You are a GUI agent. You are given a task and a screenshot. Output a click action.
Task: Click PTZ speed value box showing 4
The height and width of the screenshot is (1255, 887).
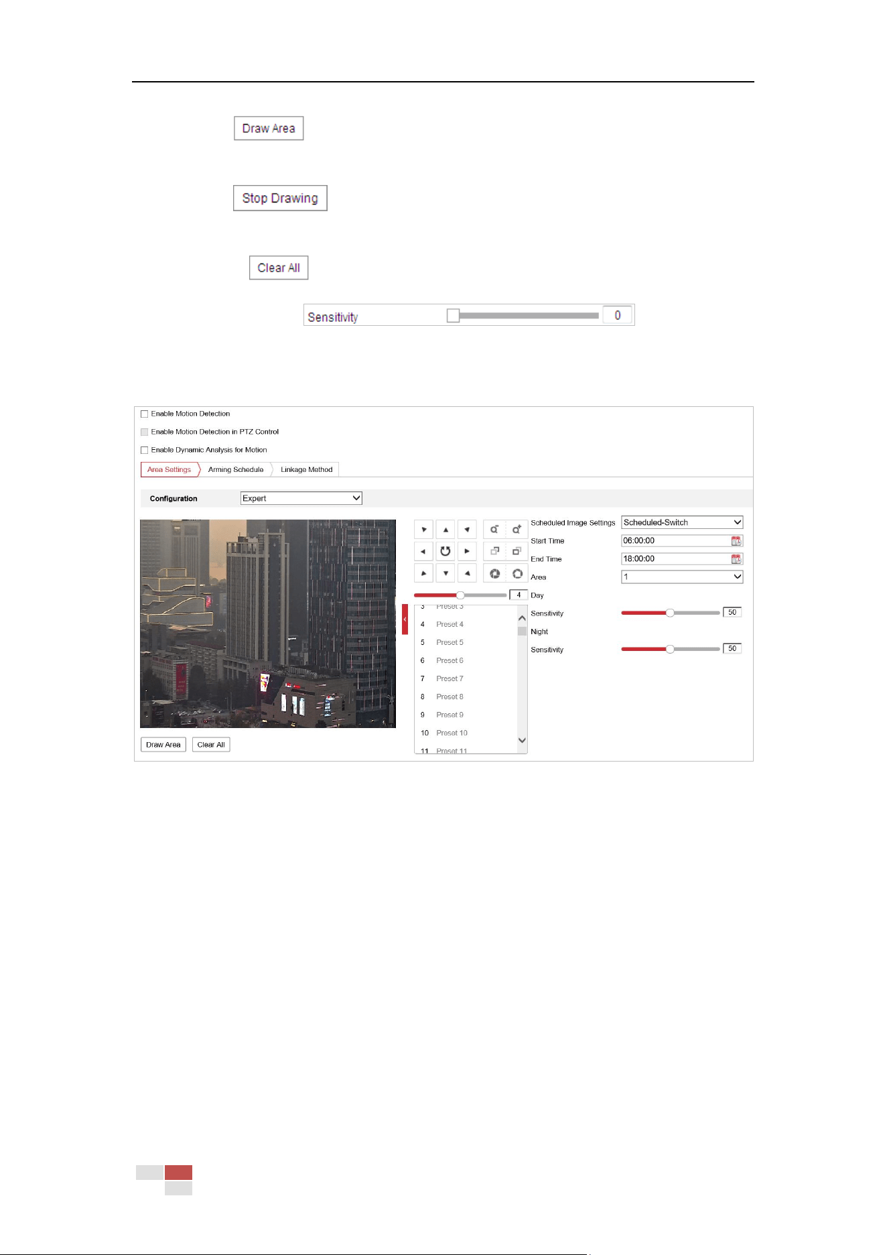(519, 595)
